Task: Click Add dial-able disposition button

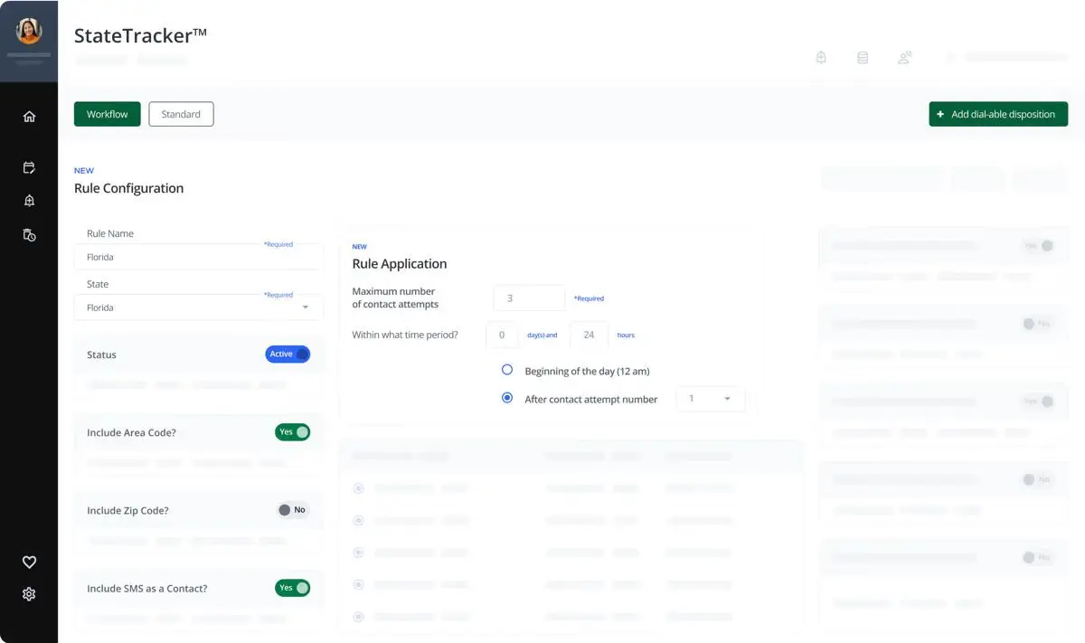Action: 997,114
